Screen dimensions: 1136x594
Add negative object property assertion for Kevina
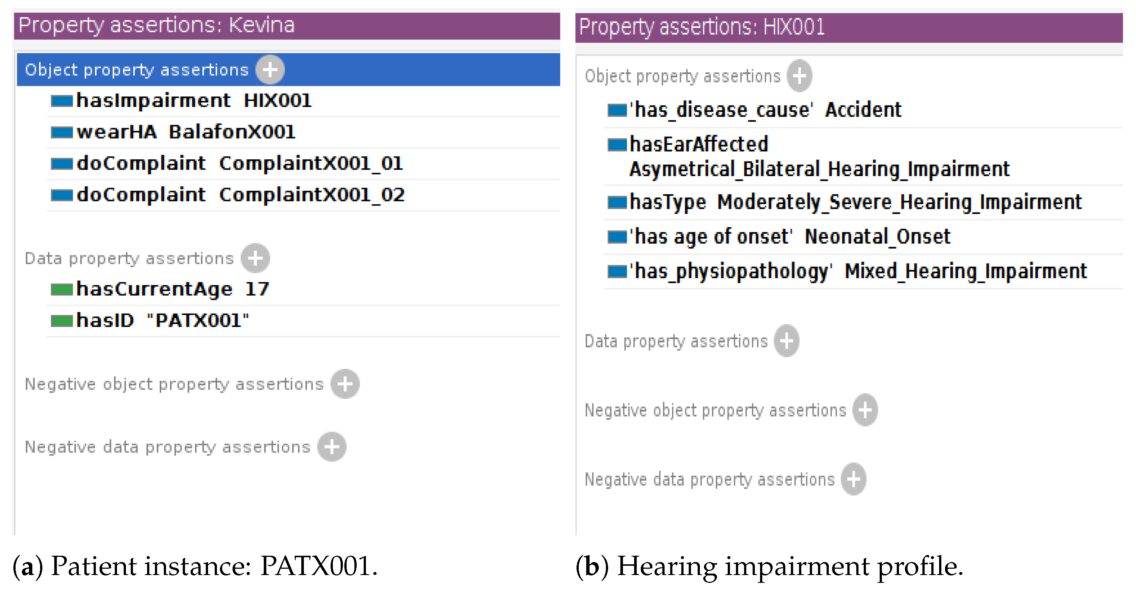tap(345, 384)
